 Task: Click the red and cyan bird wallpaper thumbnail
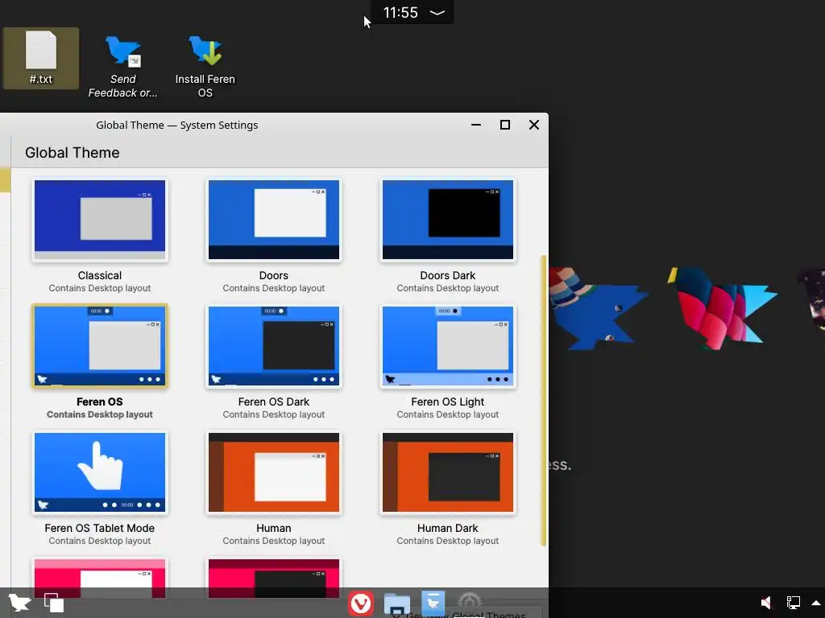click(x=722, y=308)
